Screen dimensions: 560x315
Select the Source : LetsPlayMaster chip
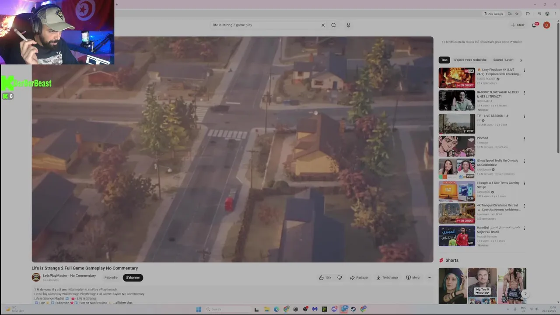(x=503, y=60)
